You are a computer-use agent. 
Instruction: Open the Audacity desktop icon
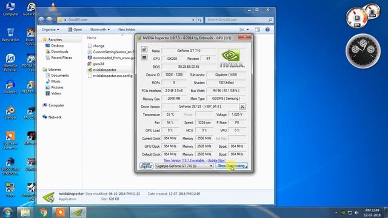pos(10,87)
